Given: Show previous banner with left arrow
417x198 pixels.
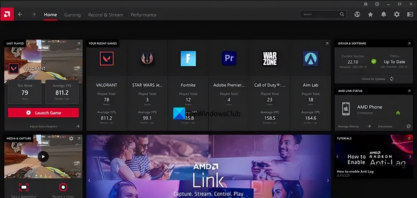Looking at the screenshot, I should pos(89,180).
